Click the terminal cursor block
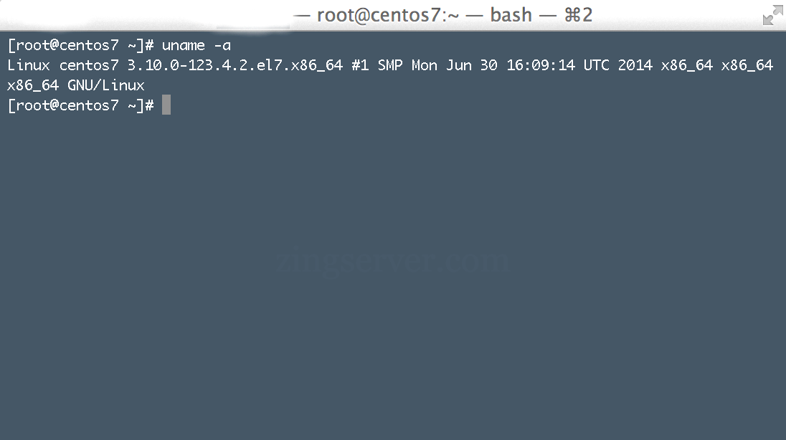 coord(166,105)
